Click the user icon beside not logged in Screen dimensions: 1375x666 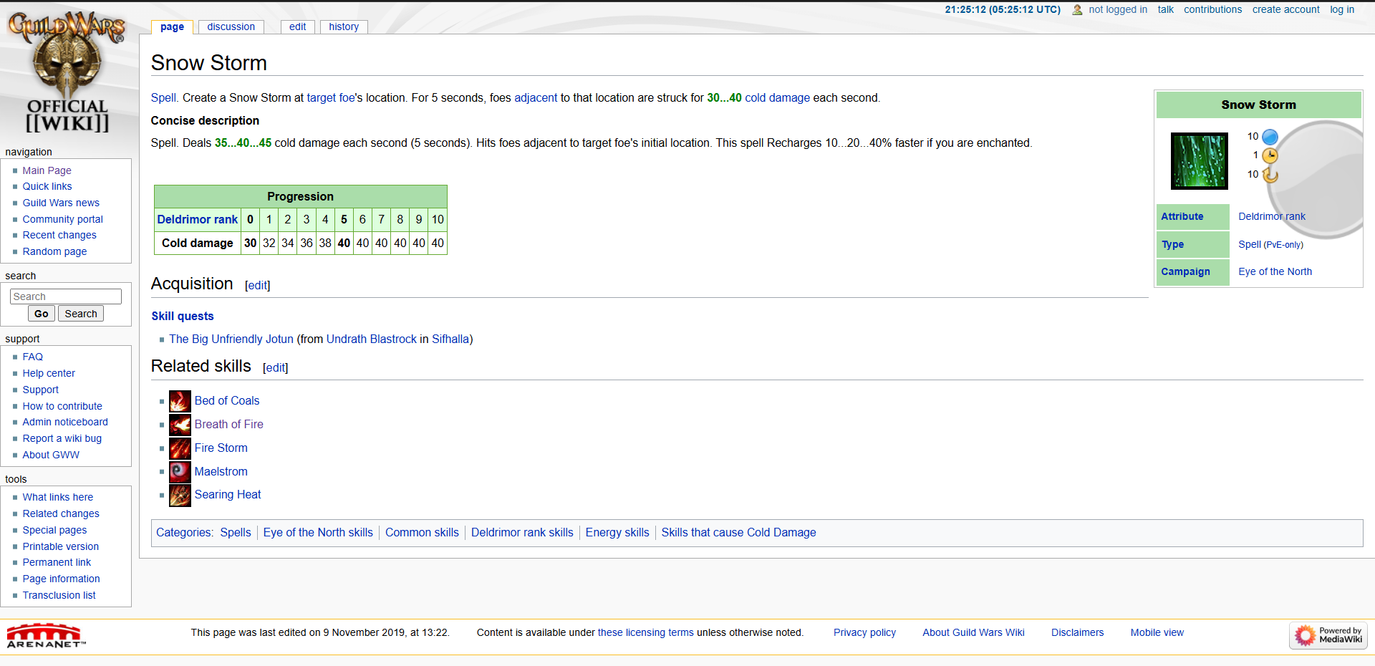(x=1077, y=10)
